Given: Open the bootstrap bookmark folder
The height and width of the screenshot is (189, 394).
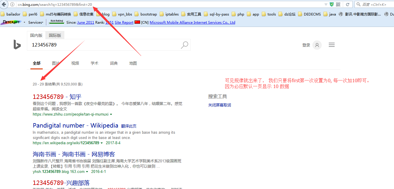Looking at the screenshot, I should point(146,14).
